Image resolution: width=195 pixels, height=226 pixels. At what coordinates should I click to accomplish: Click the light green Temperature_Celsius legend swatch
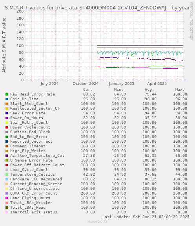pos(7,175)
